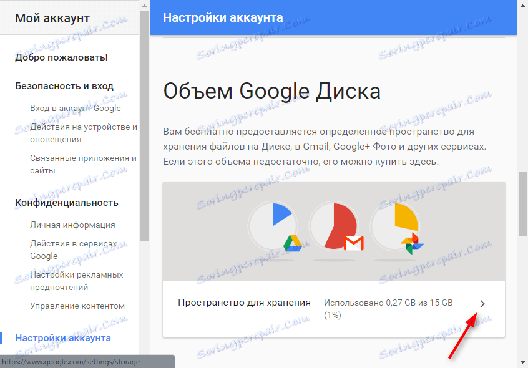Click the 'Настройки аккаунта' blue header title
Screen dimensions: 528x368
[x=223, y=17]
